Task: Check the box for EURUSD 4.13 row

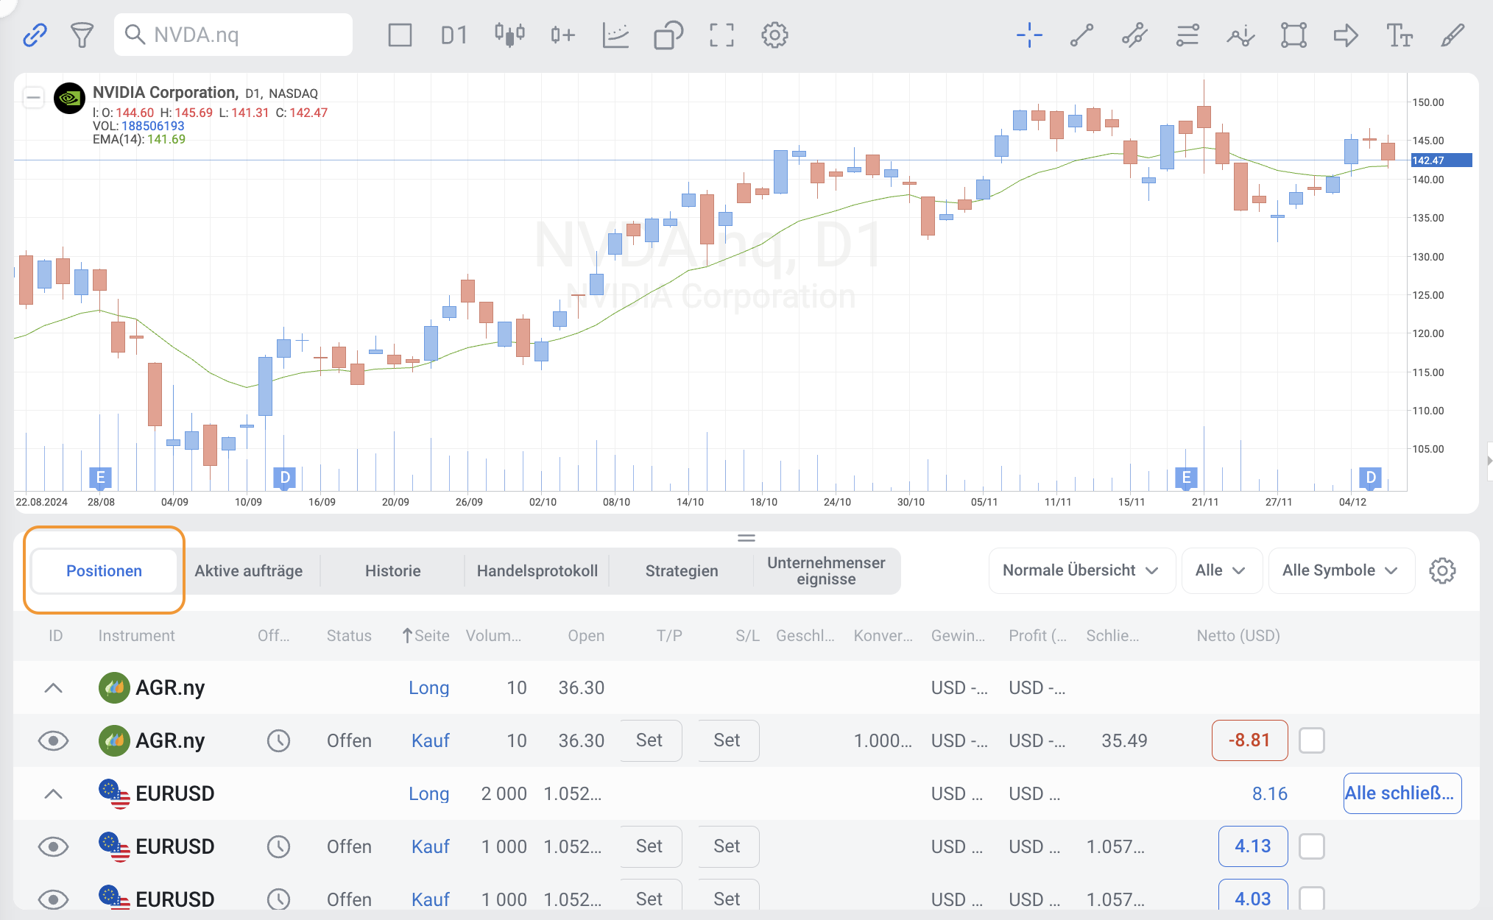Action: click(1311, 846)
